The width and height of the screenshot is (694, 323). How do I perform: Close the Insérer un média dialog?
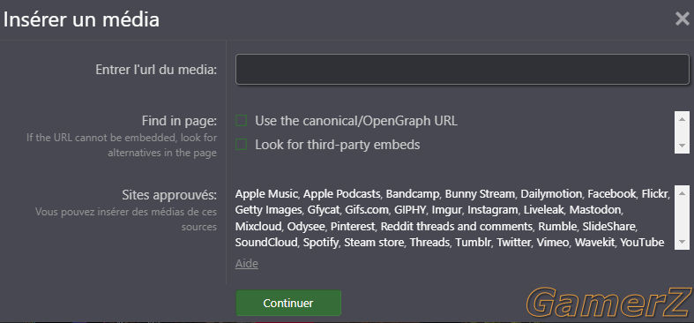(x=682, y=19)
